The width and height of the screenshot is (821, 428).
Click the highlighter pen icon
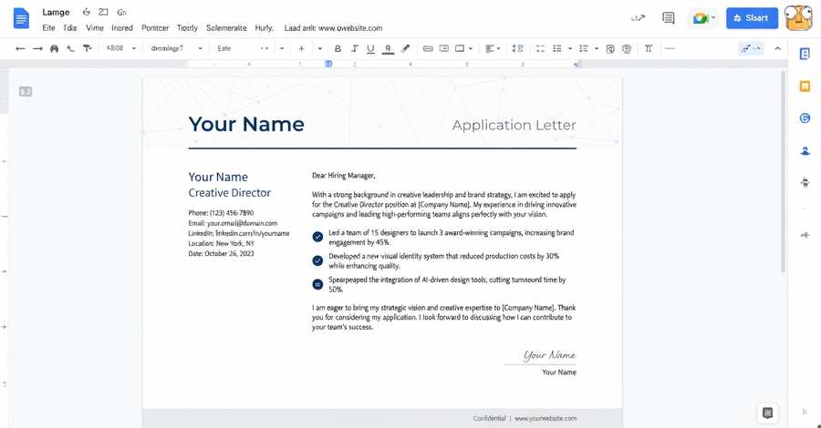coord(406,48)
